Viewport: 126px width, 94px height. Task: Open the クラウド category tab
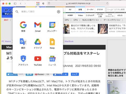coord(100,10)
